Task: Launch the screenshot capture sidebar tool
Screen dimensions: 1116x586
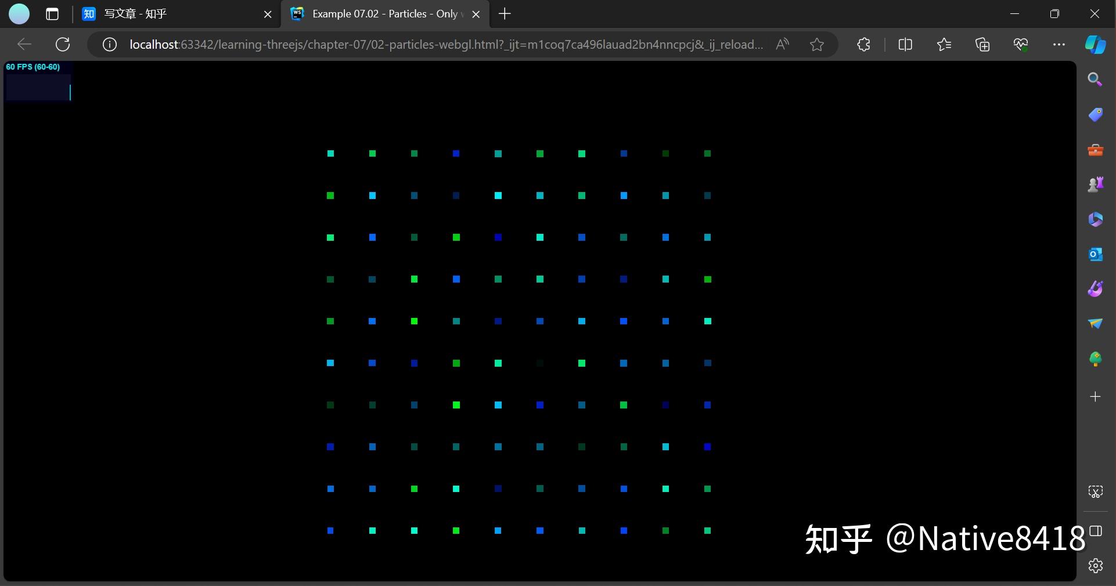Action: tap(1096, 491)
